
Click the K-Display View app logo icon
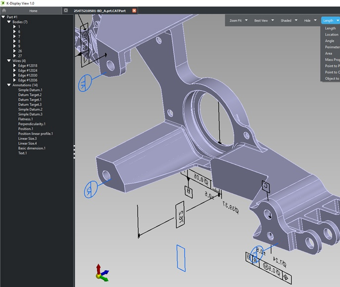[x=3, y=3]
